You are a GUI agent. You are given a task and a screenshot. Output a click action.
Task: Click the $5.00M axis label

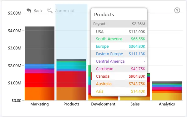tap(15, 13)
